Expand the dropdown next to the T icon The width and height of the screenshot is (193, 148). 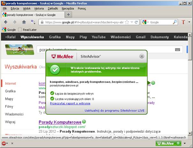coord(189,22)
